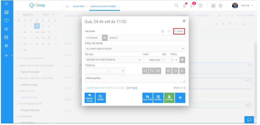This screenshot has height=125, width=260.
Task: Open the phone type dropdown
Action: (x=117, y=71)
